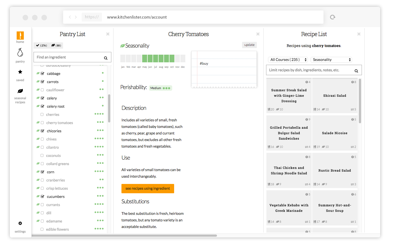This screenshot has width=393, height=246.
Task: Open the home knife icon
Action: pos(20,36)
